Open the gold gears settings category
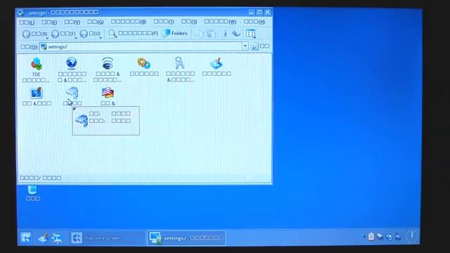450x253 pixels. coord(144,67)
